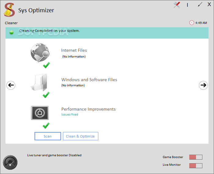Click the green status indicator dot
This screenshot has height=174, width=214.
coord(12,32)
